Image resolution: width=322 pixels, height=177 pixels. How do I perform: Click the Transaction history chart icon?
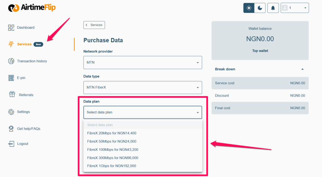(x=11, y=61)
